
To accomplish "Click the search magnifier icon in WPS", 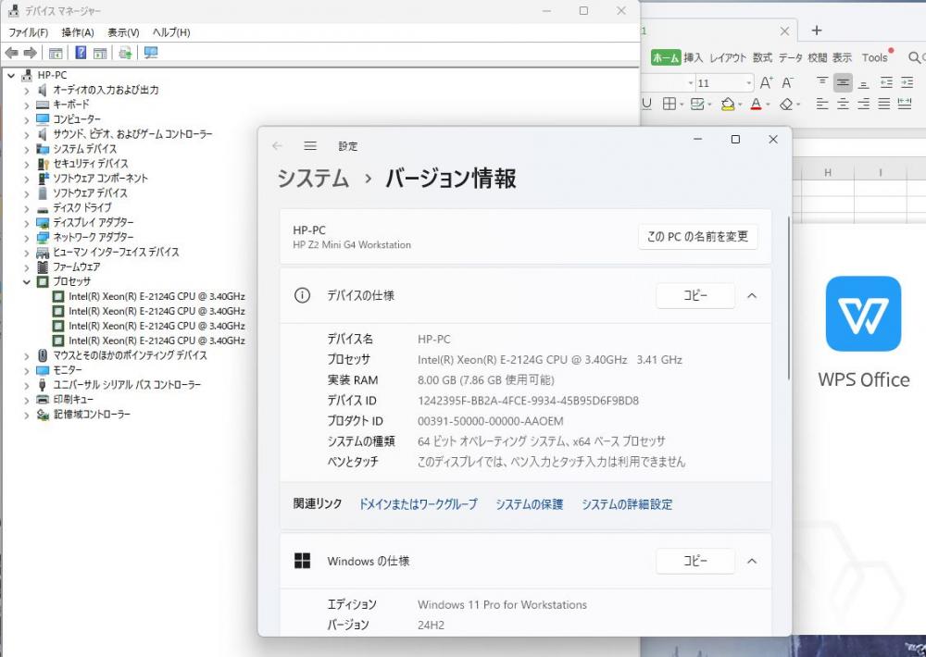I will pos(914,57).
